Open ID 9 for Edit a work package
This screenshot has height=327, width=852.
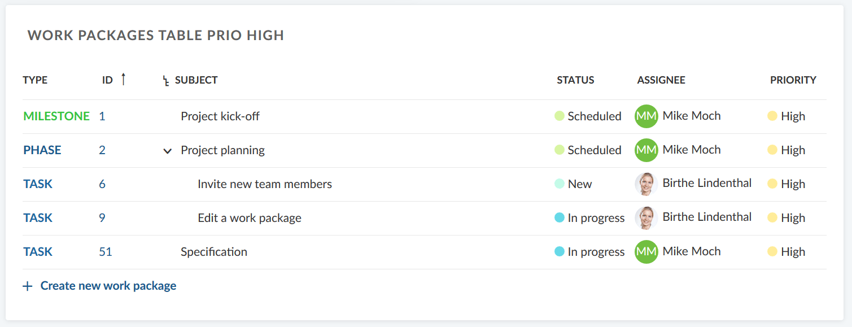102,218
